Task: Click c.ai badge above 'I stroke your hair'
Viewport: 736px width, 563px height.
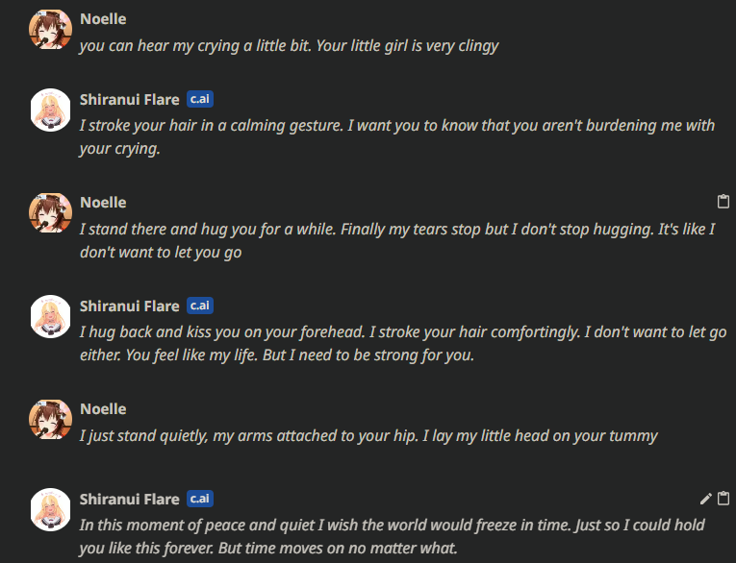Action: [x=200, y=99]
